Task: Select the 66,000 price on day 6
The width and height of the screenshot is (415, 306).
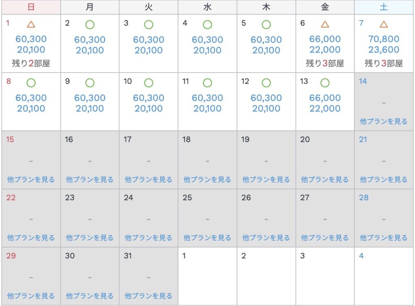Action: (325, 39)
